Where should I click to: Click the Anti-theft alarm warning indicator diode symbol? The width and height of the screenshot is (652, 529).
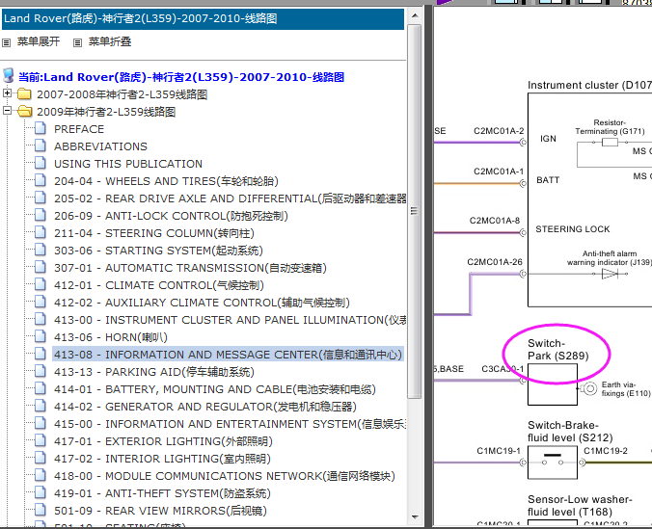(x=610, y=274)
